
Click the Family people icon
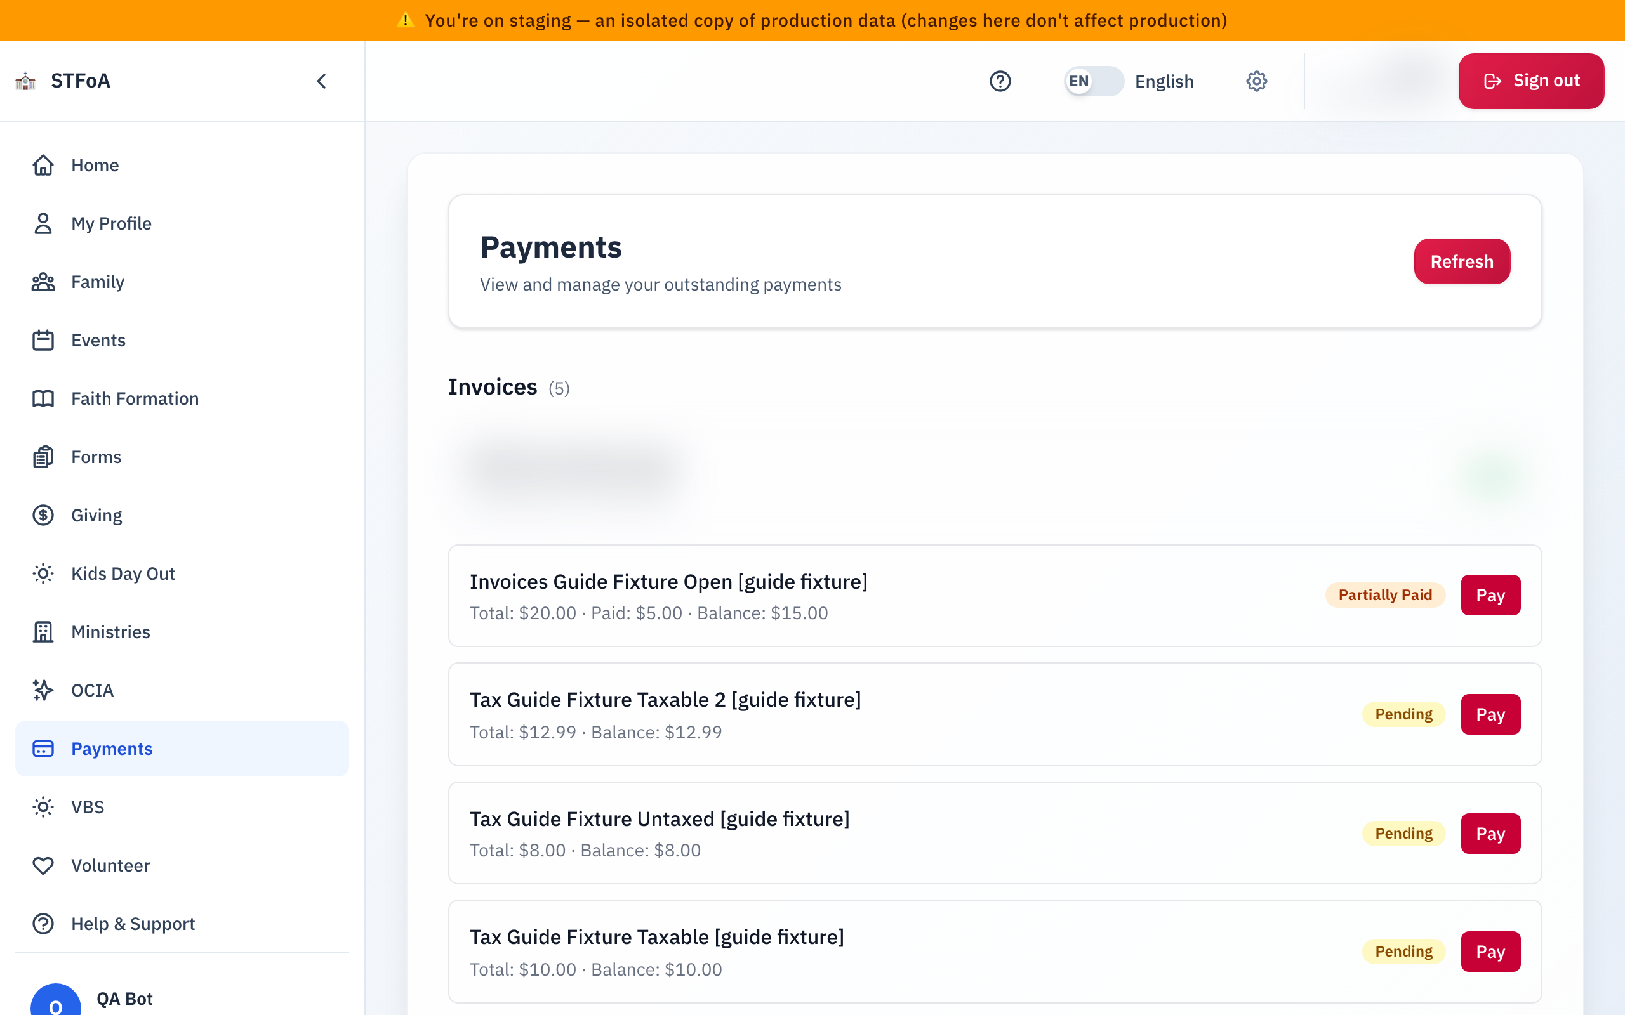[x=43, y=282]
